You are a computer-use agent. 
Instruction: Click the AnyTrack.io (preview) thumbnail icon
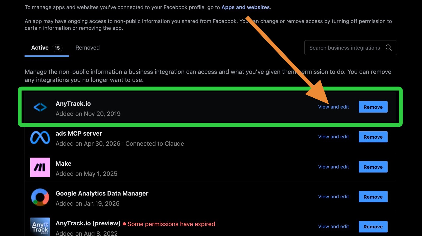coord(40,227)
